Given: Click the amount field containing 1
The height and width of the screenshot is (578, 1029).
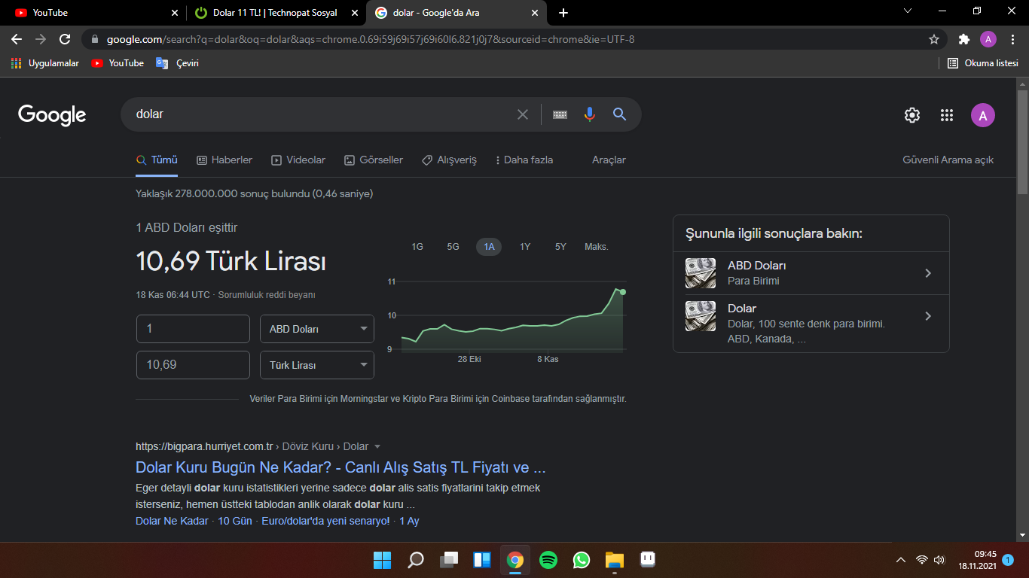Looking at the screenshot, I should (x=193, y=329).
